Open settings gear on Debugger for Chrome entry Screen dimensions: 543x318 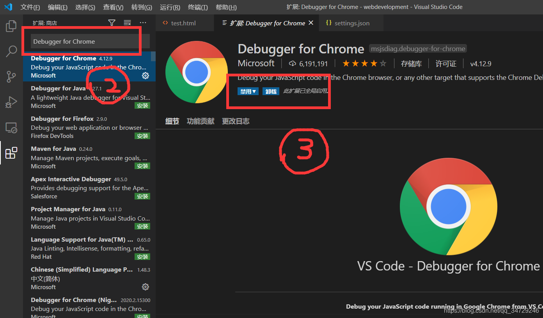point(145,76)
